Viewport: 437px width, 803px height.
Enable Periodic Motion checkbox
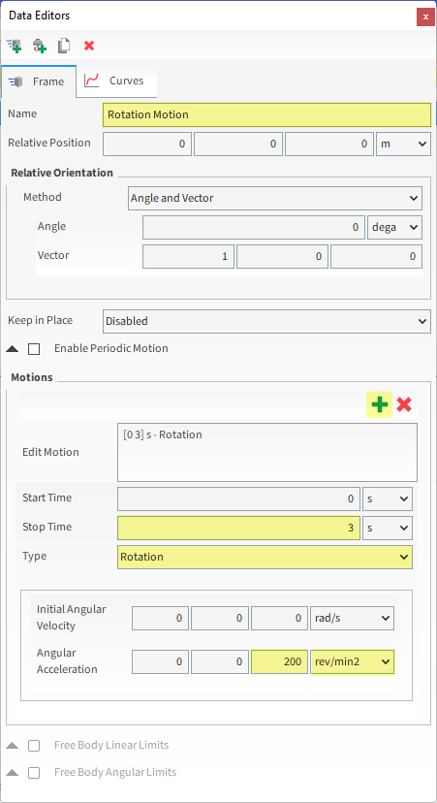pos(34,349)
